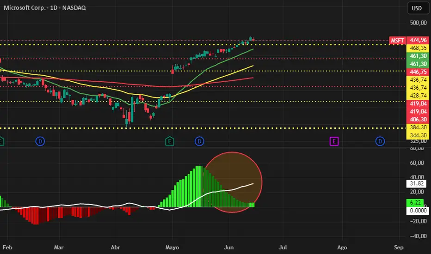
Task: Click the Sep label on time axis
Action: (x=399, y=248)
